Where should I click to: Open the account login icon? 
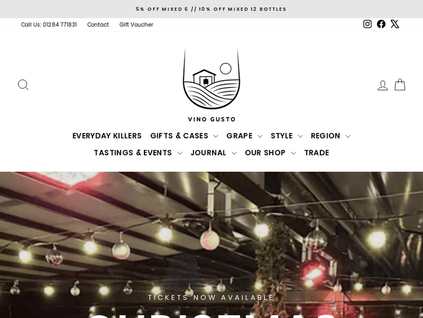tap(382, 85)
